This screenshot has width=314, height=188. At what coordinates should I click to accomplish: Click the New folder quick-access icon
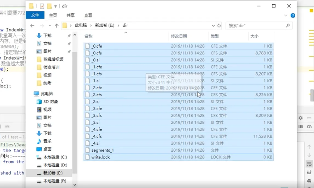(x=50, y=6)
